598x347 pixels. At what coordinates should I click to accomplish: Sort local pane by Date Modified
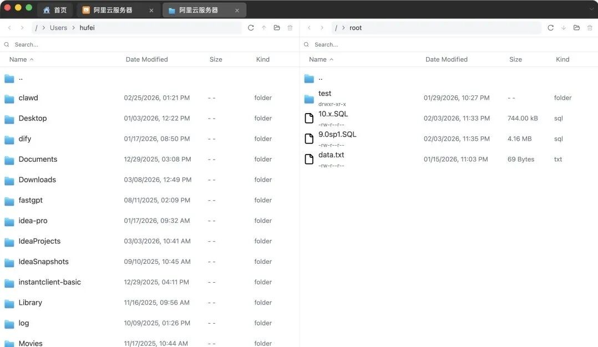147,59
